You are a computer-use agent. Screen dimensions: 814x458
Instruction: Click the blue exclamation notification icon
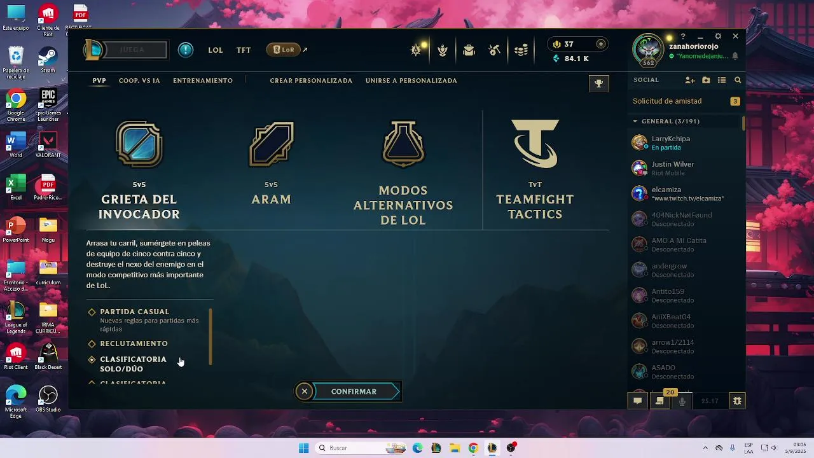[x=186, y=50]
